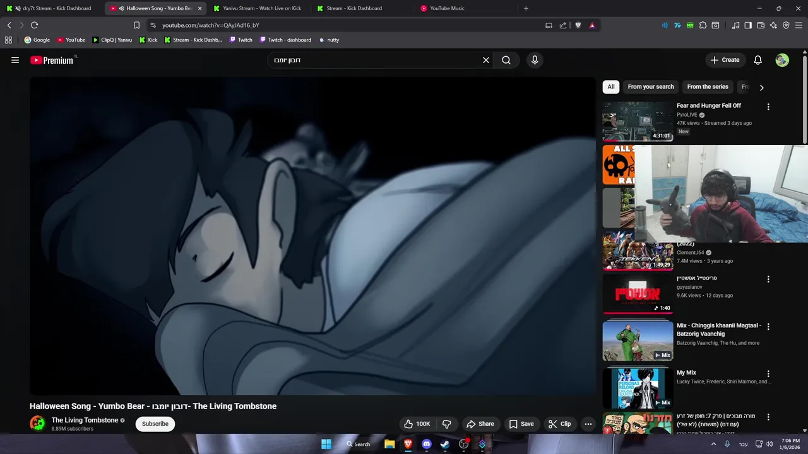Click the video player area
Image resolution: width=808 pixels, height=454 pixels.
coord(312,236)
